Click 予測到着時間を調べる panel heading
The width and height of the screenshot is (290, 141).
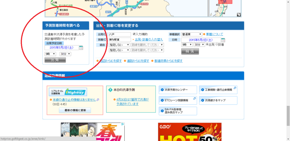click(62, 26)
